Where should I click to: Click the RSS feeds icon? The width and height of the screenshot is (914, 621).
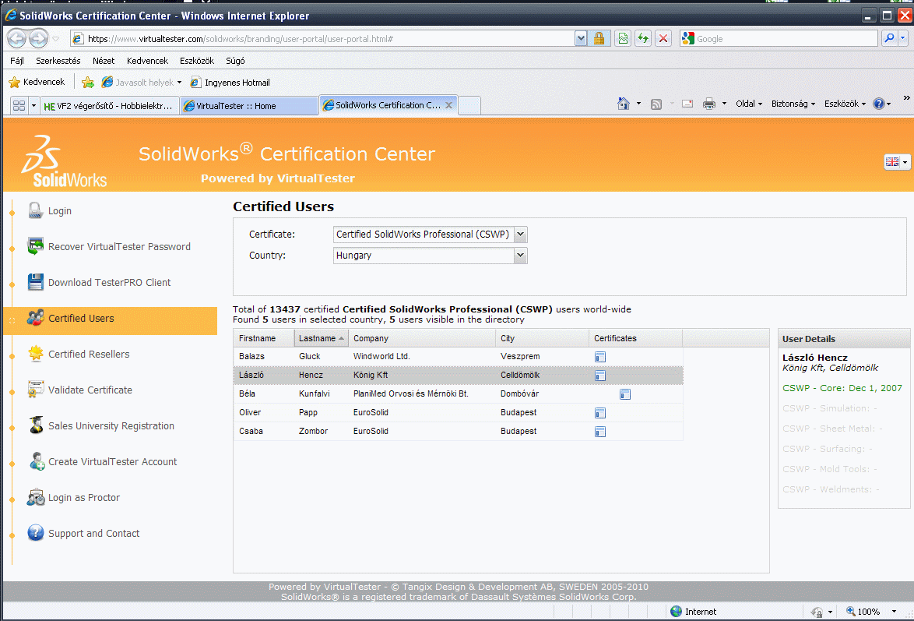[656, 104]
